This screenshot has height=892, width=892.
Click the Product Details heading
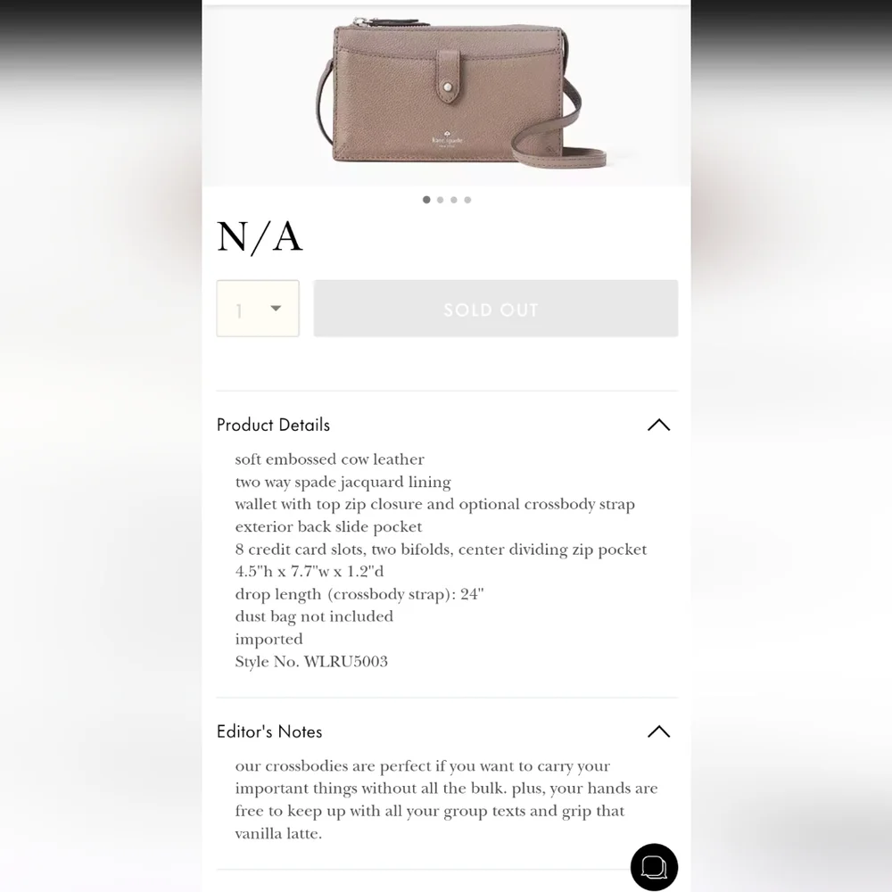click(273, 425)
